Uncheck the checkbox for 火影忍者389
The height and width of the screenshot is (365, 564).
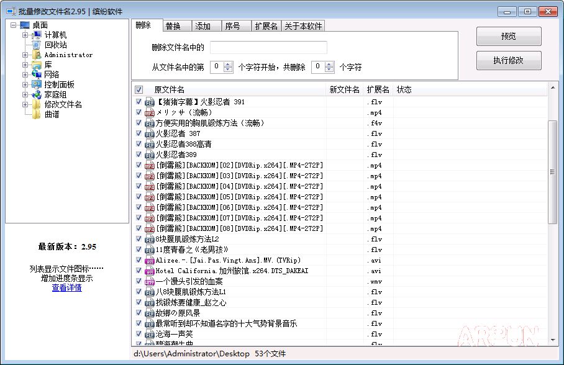point(139,155)
